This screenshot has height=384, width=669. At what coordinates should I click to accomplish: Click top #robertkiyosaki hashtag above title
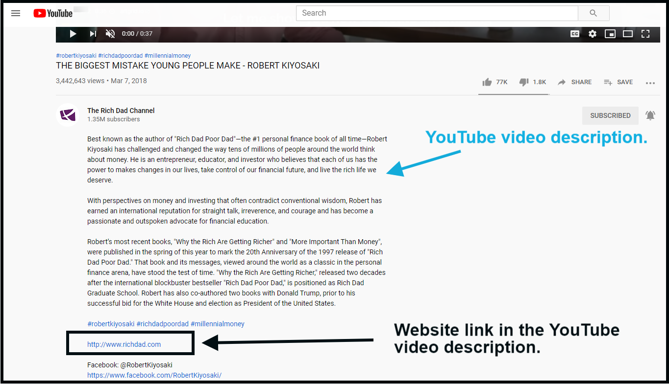tap(75, 56)
